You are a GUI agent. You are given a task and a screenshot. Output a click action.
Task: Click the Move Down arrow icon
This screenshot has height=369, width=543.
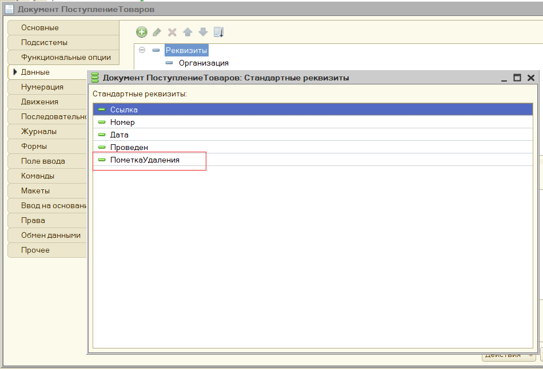point(203,33)
